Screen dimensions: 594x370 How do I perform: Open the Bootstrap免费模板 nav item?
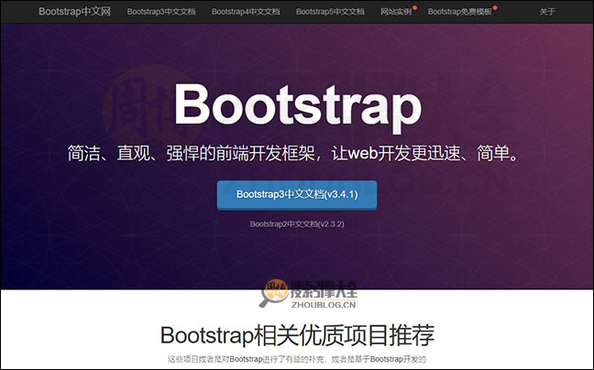(460, 12)
